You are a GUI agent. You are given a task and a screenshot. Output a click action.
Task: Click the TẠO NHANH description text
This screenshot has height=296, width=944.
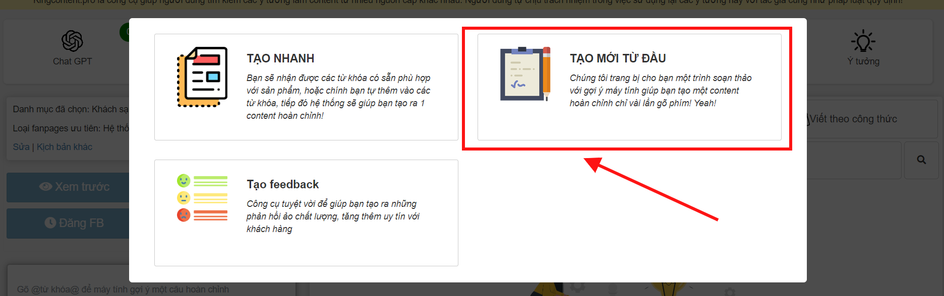338,97
